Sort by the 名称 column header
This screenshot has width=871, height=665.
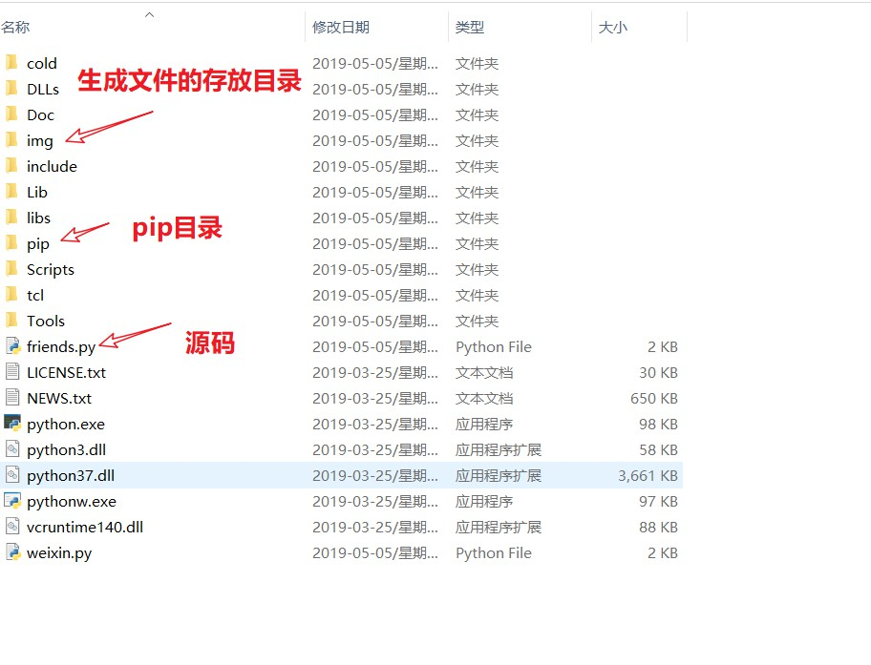click(15, 28)
